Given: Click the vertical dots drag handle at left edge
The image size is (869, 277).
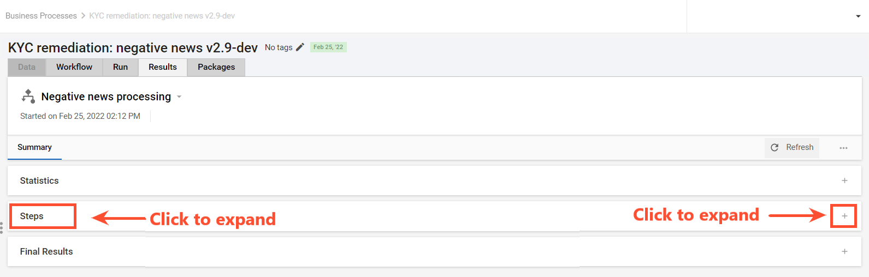Looking at the screenshot, I should pyautogui.click(x=2, y=228).
